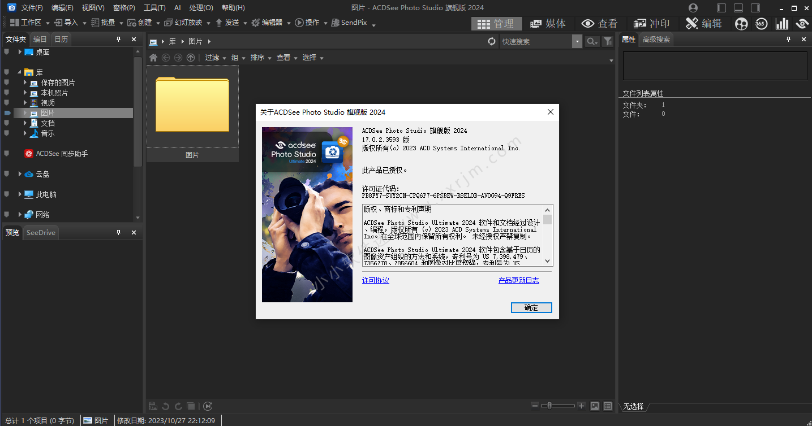Open the bar chart statistics icon

point(782,23)
